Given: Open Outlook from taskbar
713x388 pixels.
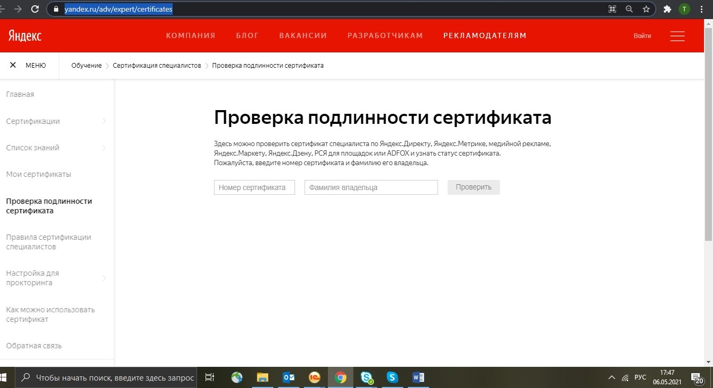Looking at the screenshot, I should click(x=289, y=377).
